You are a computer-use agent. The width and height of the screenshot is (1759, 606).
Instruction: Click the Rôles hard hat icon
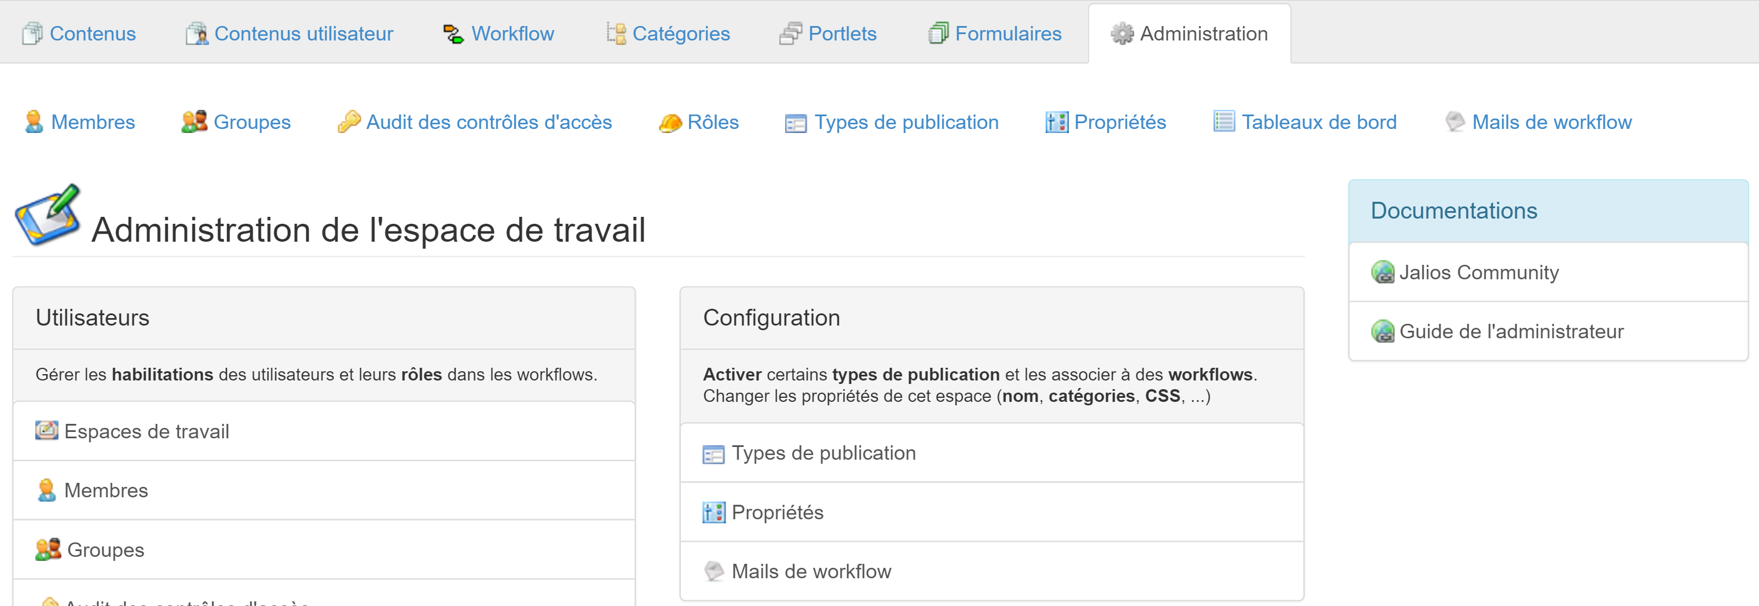pos(670,123)
